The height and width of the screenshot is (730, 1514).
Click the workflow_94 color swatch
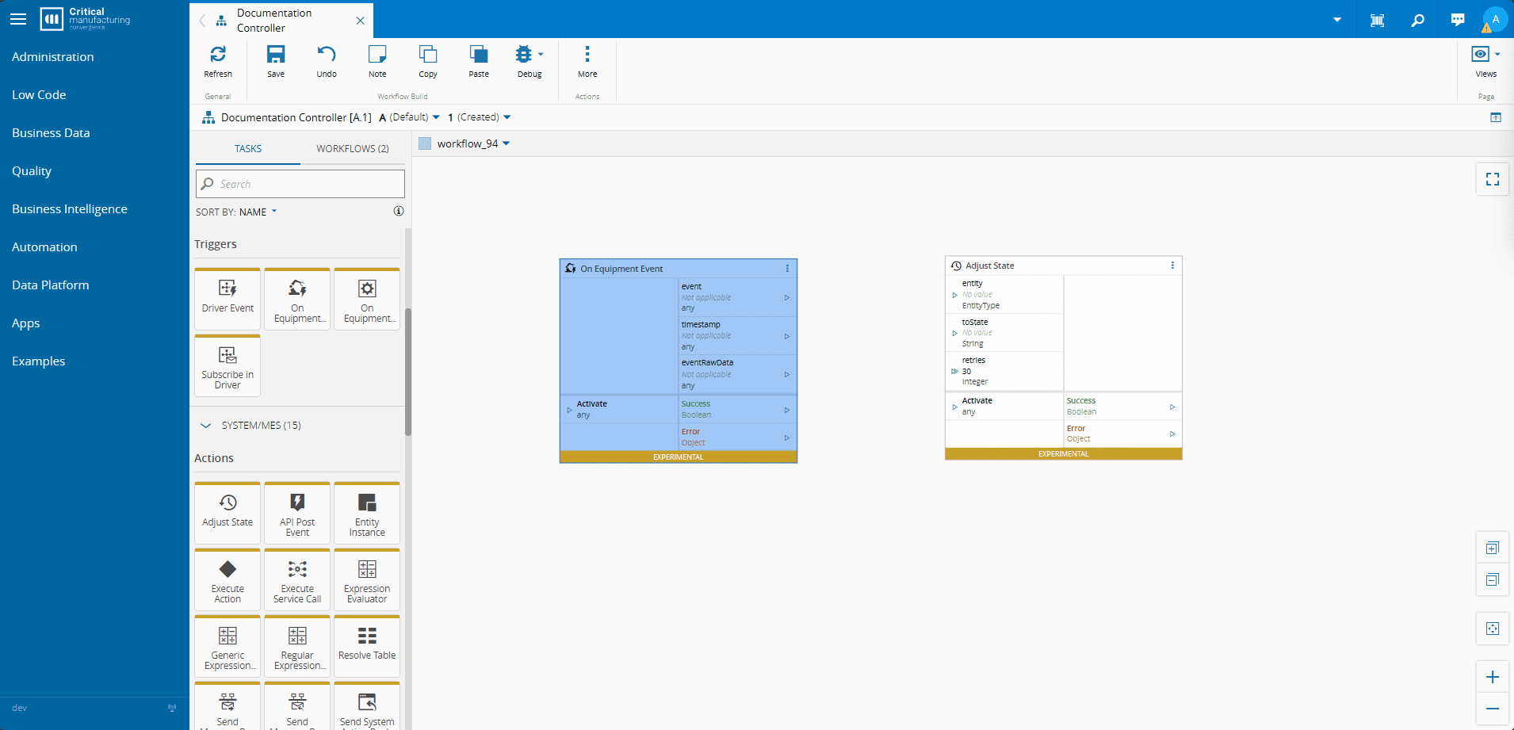425,143
